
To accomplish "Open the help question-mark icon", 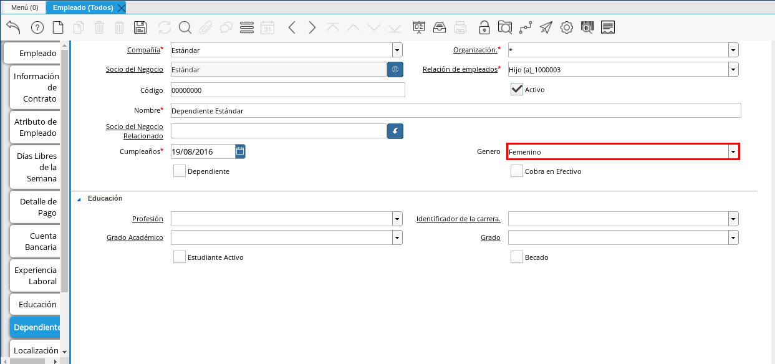I will pos(37,27).
